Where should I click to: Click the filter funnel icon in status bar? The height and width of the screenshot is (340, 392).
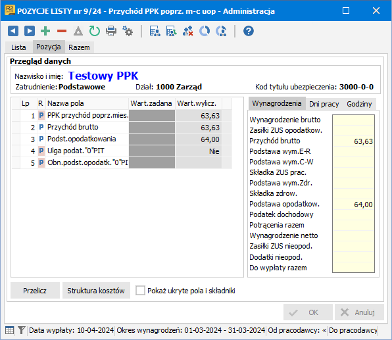tap(22, 331)
